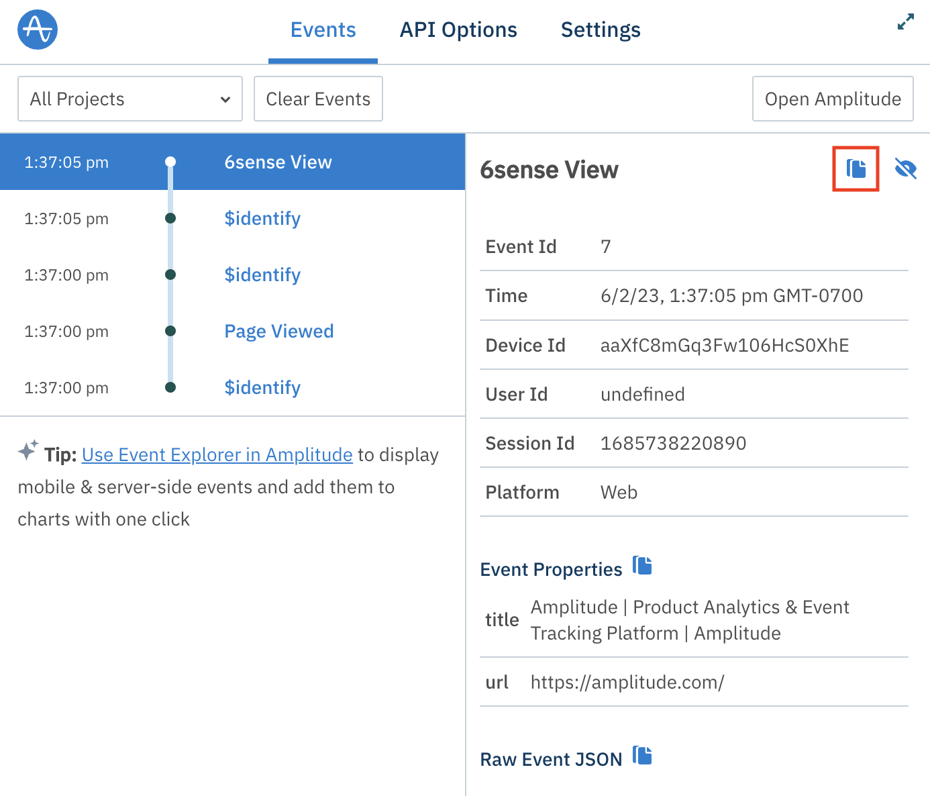
Task: Open Use Event Explorer in Amplitude link
Action: [x=217, y=454]
